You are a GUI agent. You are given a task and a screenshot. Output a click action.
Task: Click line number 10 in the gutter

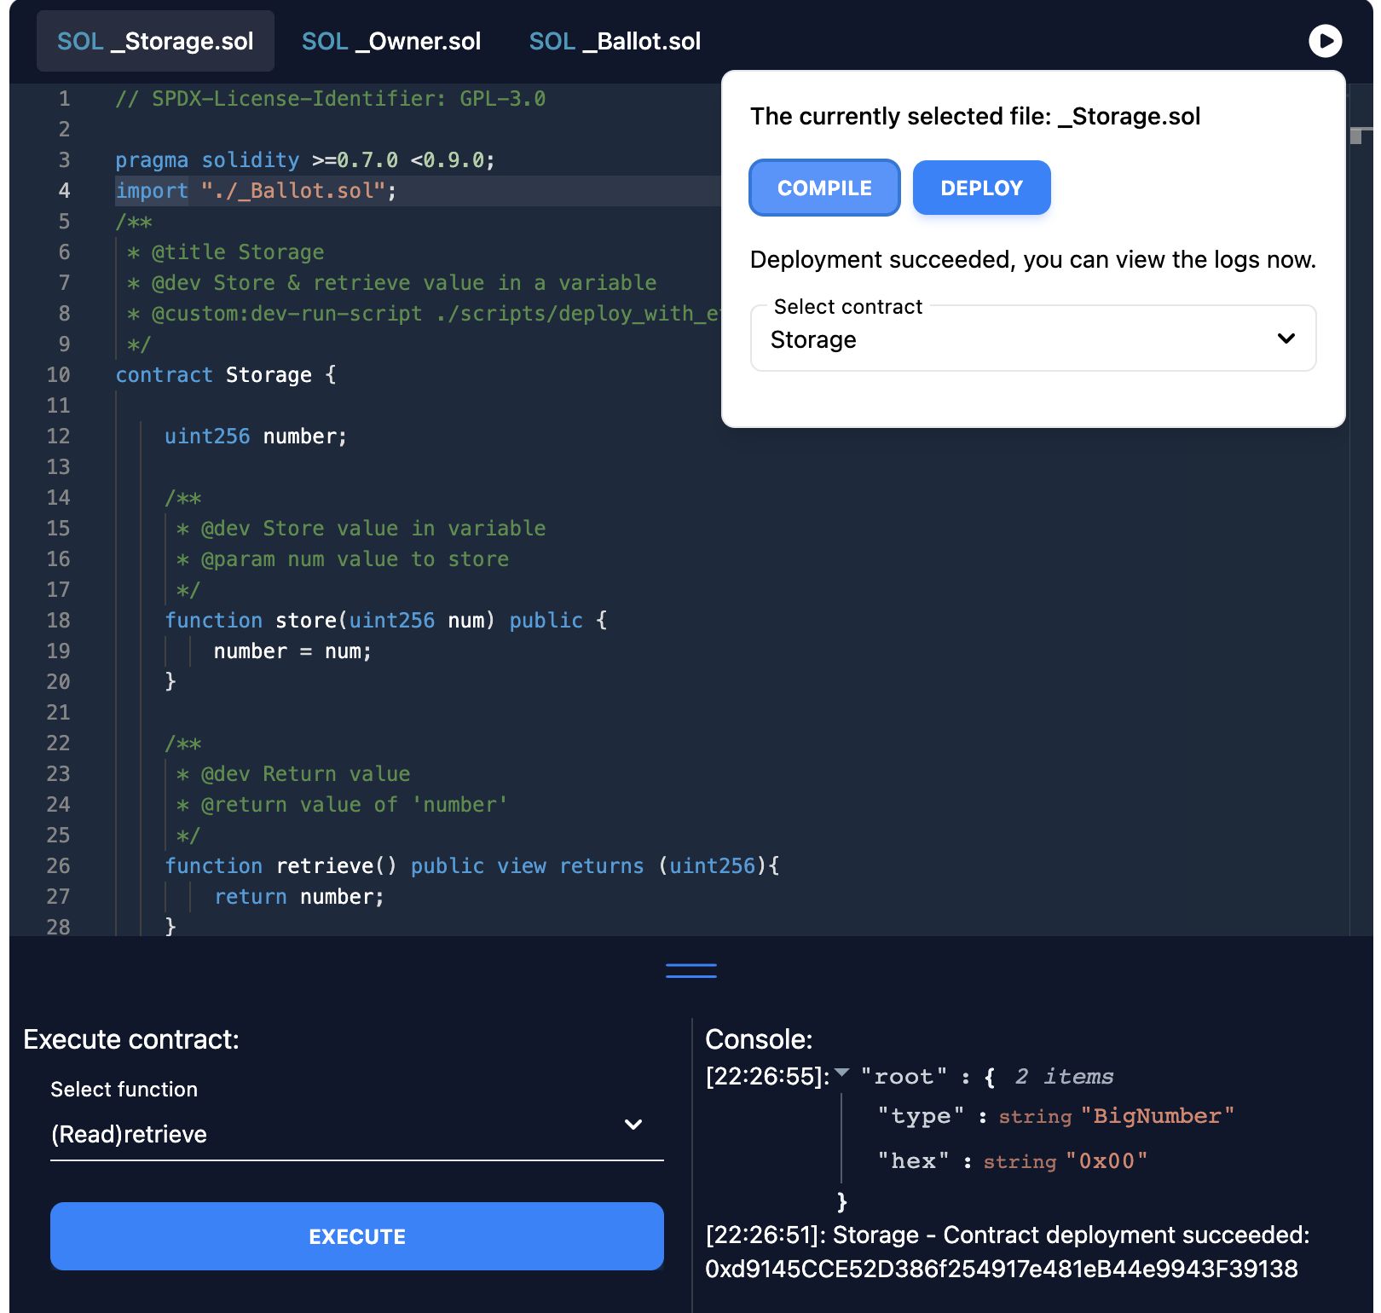pyautogui.click(x=58, y=375)
